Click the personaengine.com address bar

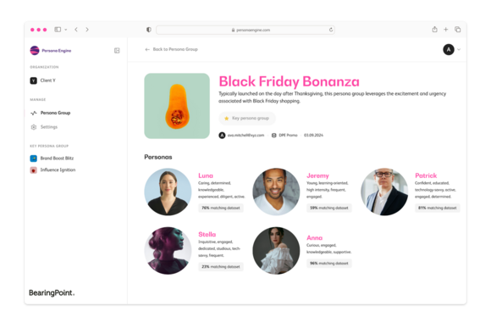pos(245,30)
